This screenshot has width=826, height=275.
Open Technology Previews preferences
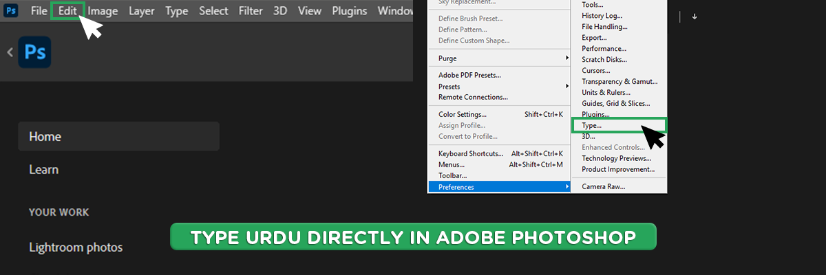[616, 159]
